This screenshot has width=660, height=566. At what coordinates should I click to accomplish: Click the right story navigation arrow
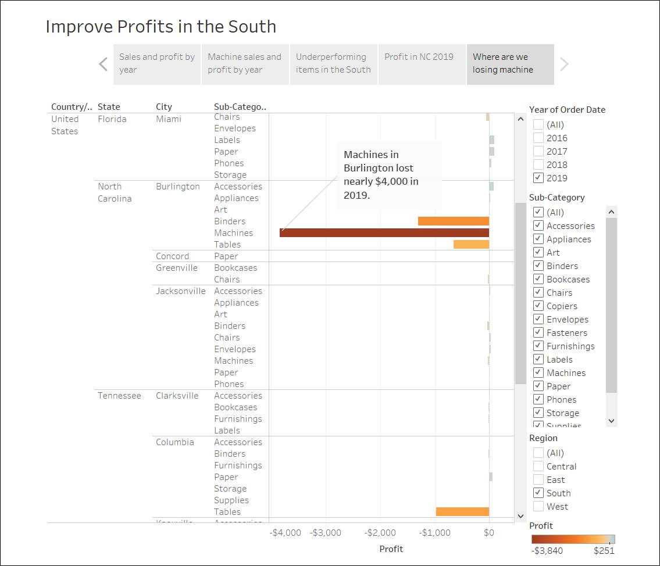click(x=564, y=64)
